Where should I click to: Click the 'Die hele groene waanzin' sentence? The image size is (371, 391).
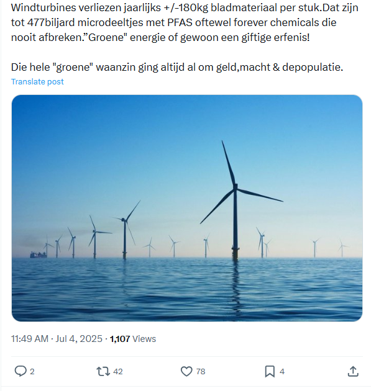pyautogui.click(x=177, y=67)
